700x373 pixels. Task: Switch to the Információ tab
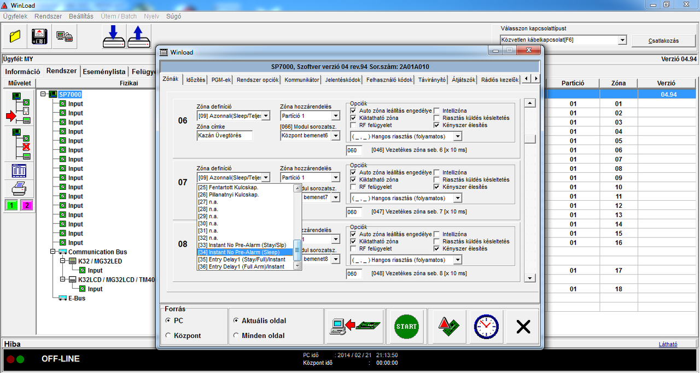(22, 72)
